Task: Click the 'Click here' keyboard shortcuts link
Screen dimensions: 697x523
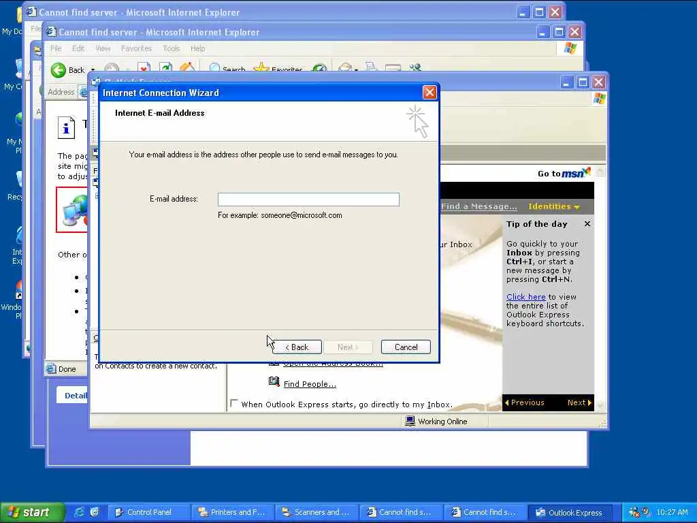Action: pos(526,297)
